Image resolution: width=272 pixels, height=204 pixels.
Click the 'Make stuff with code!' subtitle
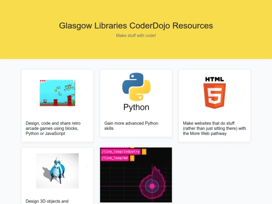click(136, 36)
